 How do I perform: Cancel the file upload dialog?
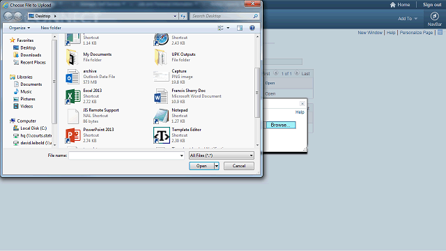click(239, 166)
